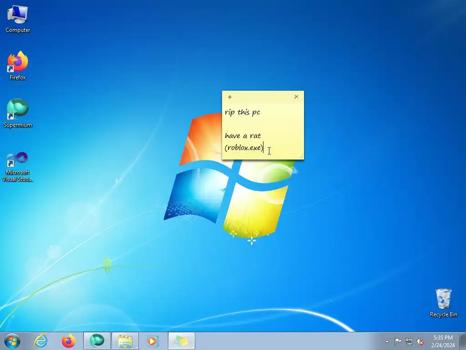Viewport: 466px width, 350px height.
Task: Open the Action Center flag icon
Action: pyautogui.click(x=398, y=341)
